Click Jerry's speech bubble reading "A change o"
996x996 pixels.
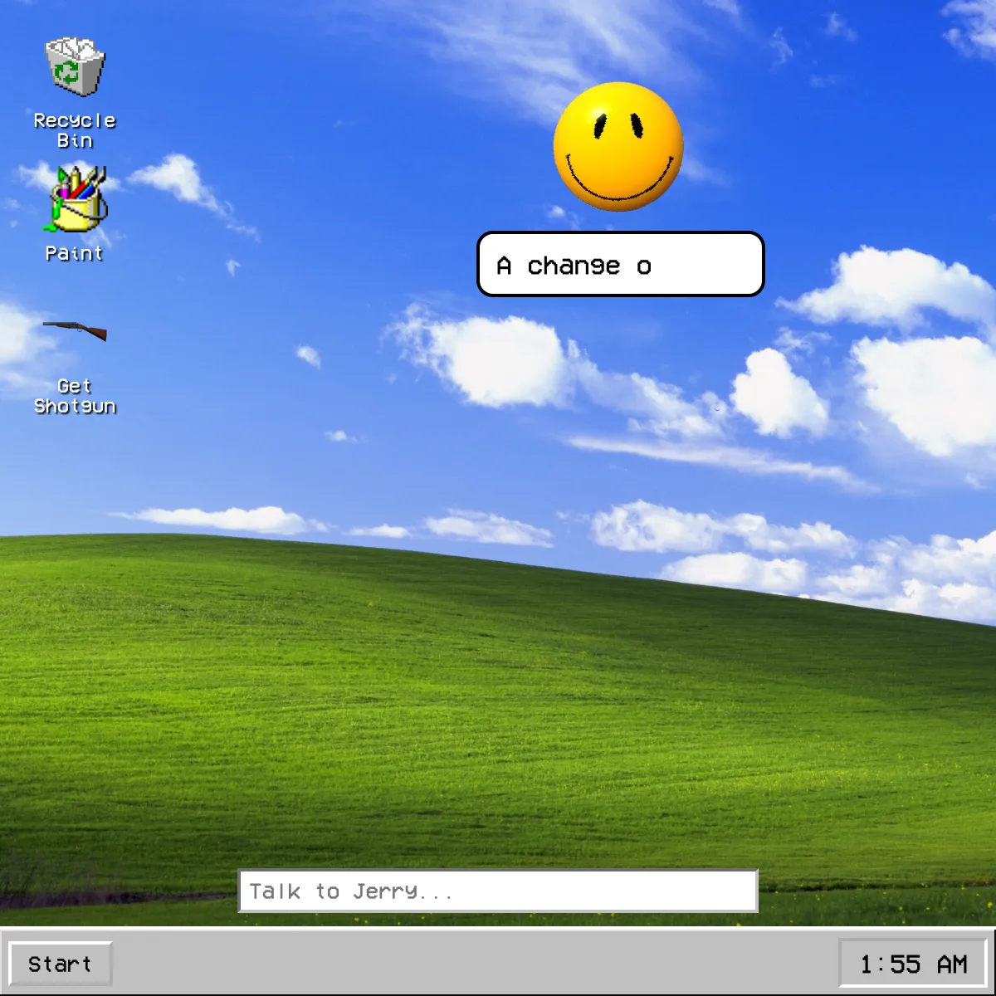[620, 265]
